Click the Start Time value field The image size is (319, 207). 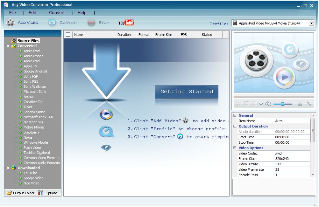coord(292,137)
